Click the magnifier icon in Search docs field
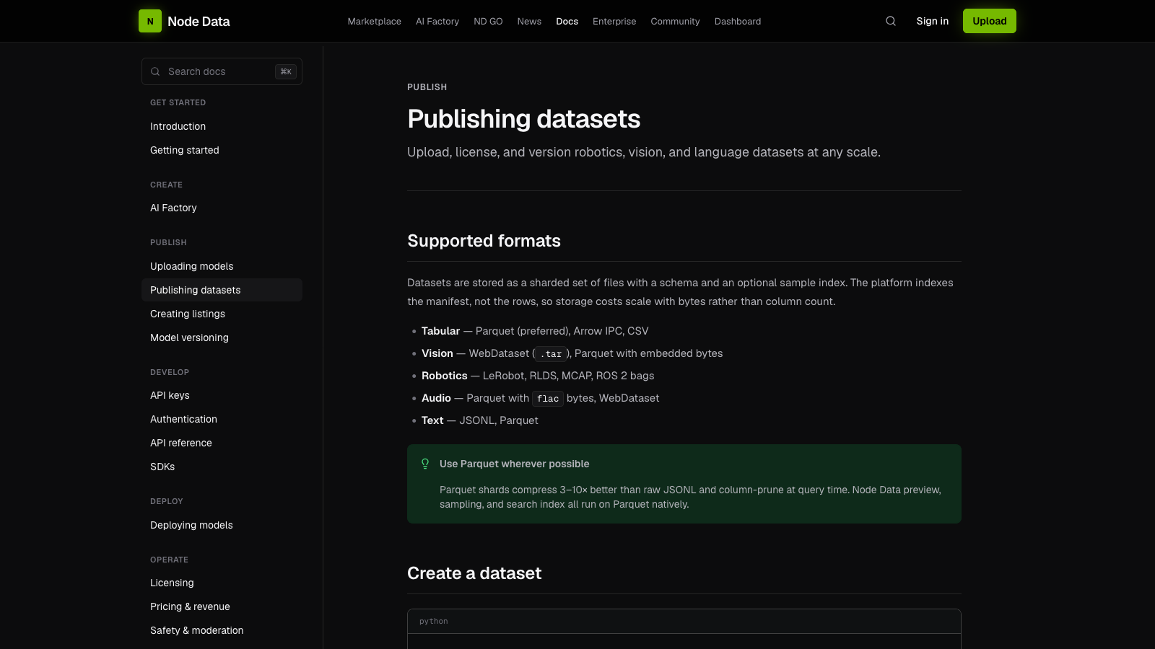Viewport: 1155px width, 649px height. 155,71
